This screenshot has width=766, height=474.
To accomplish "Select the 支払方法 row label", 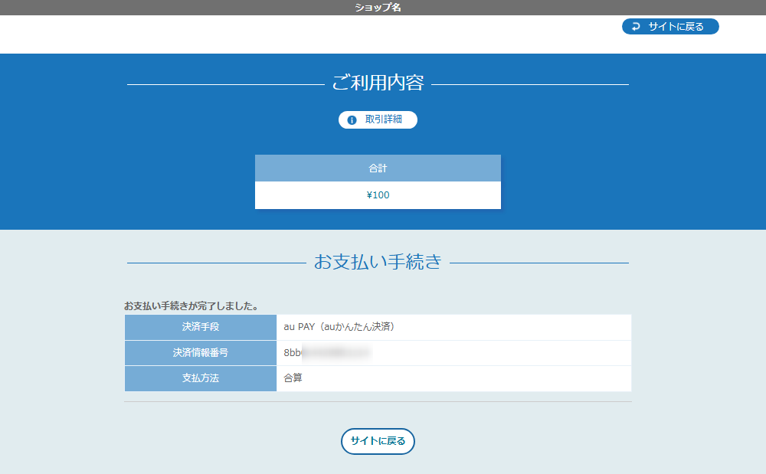I will tap(200, 378).
